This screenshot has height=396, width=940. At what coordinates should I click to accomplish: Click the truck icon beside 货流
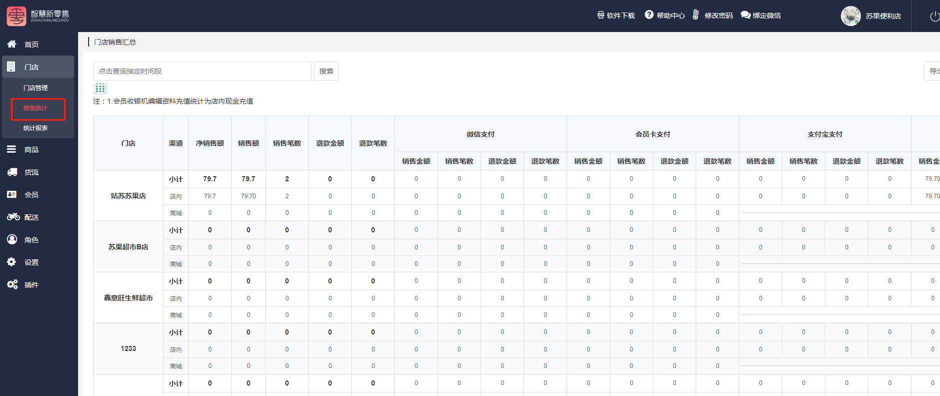[x=12, y=172]
